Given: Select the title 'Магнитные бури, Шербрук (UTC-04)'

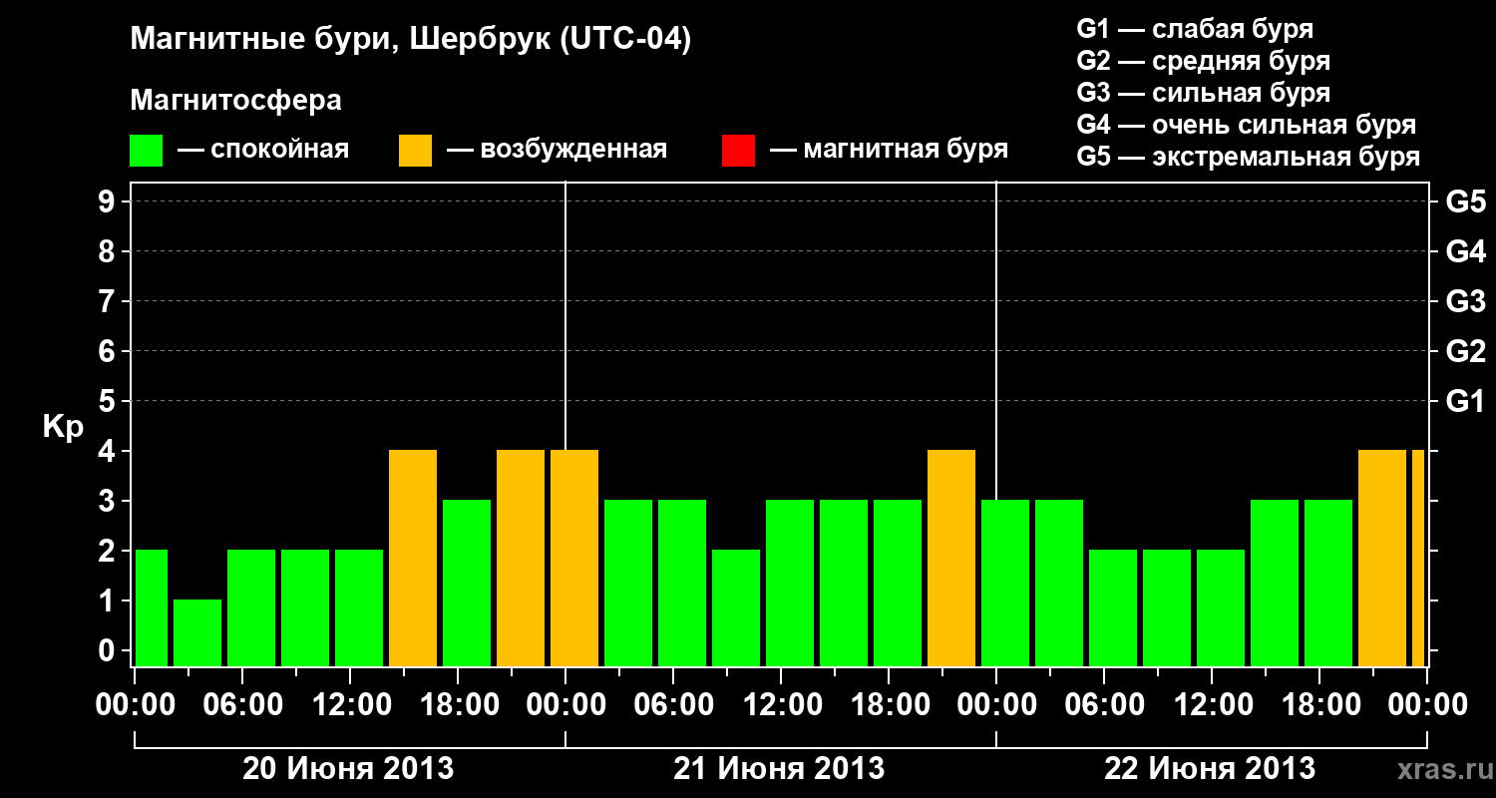Looking at the screenshot, I should [411, 41].
